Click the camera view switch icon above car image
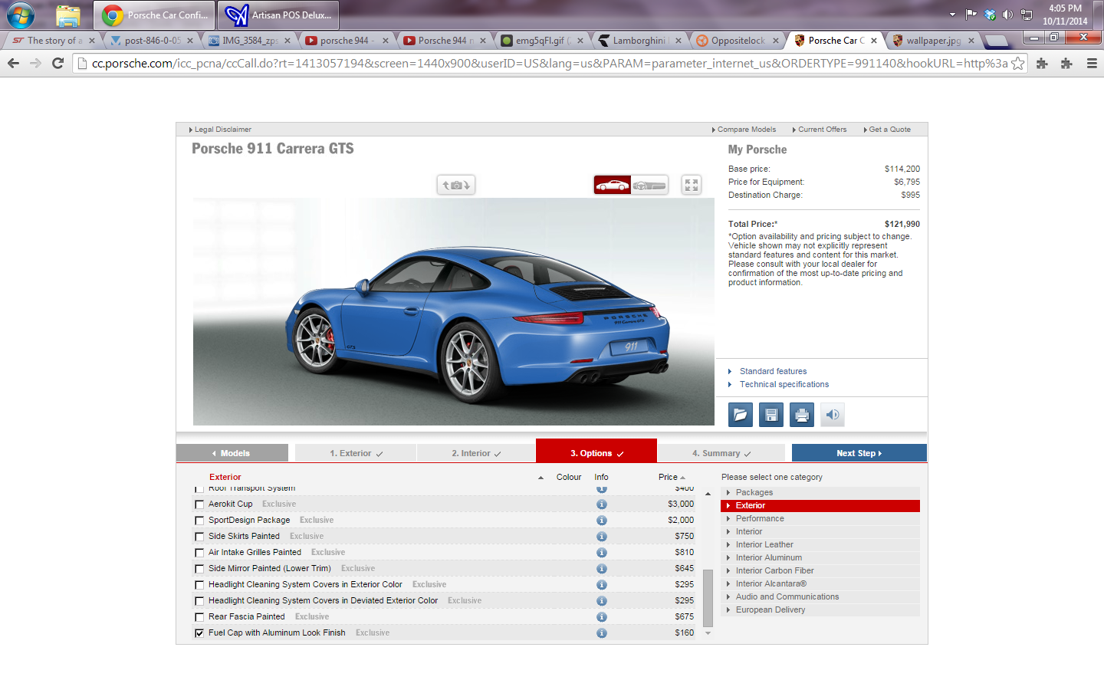 click(x=456, y=185)
